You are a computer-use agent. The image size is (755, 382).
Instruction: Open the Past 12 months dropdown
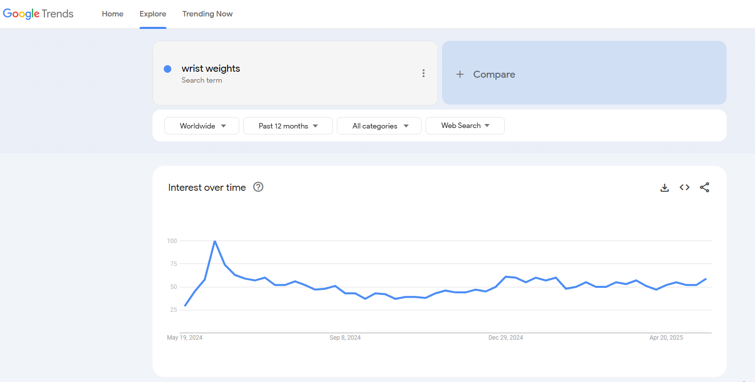coord(288,126)
